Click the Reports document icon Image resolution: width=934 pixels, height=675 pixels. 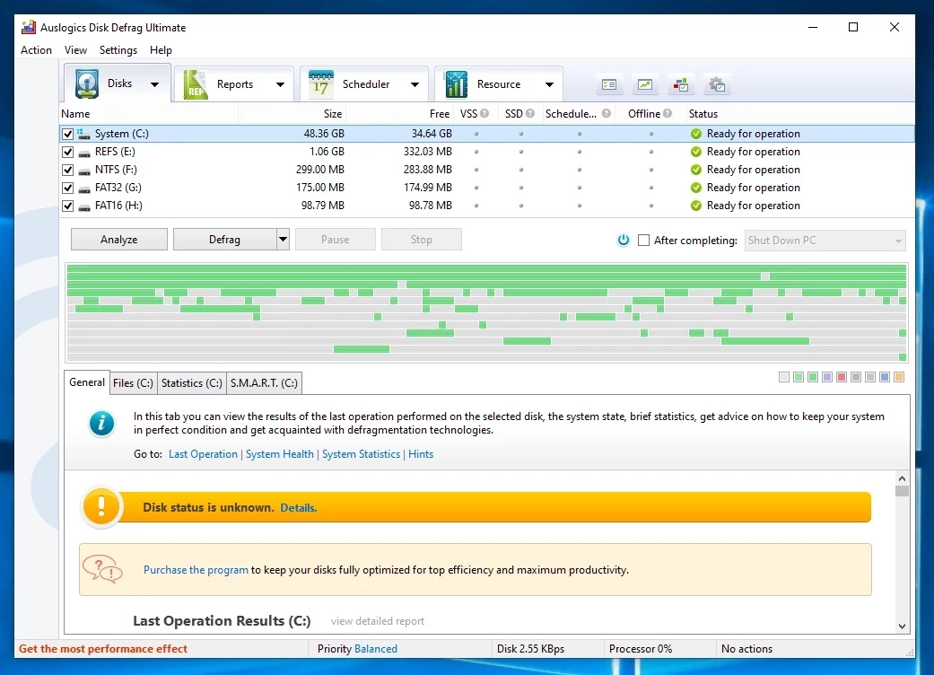[195, 84]
